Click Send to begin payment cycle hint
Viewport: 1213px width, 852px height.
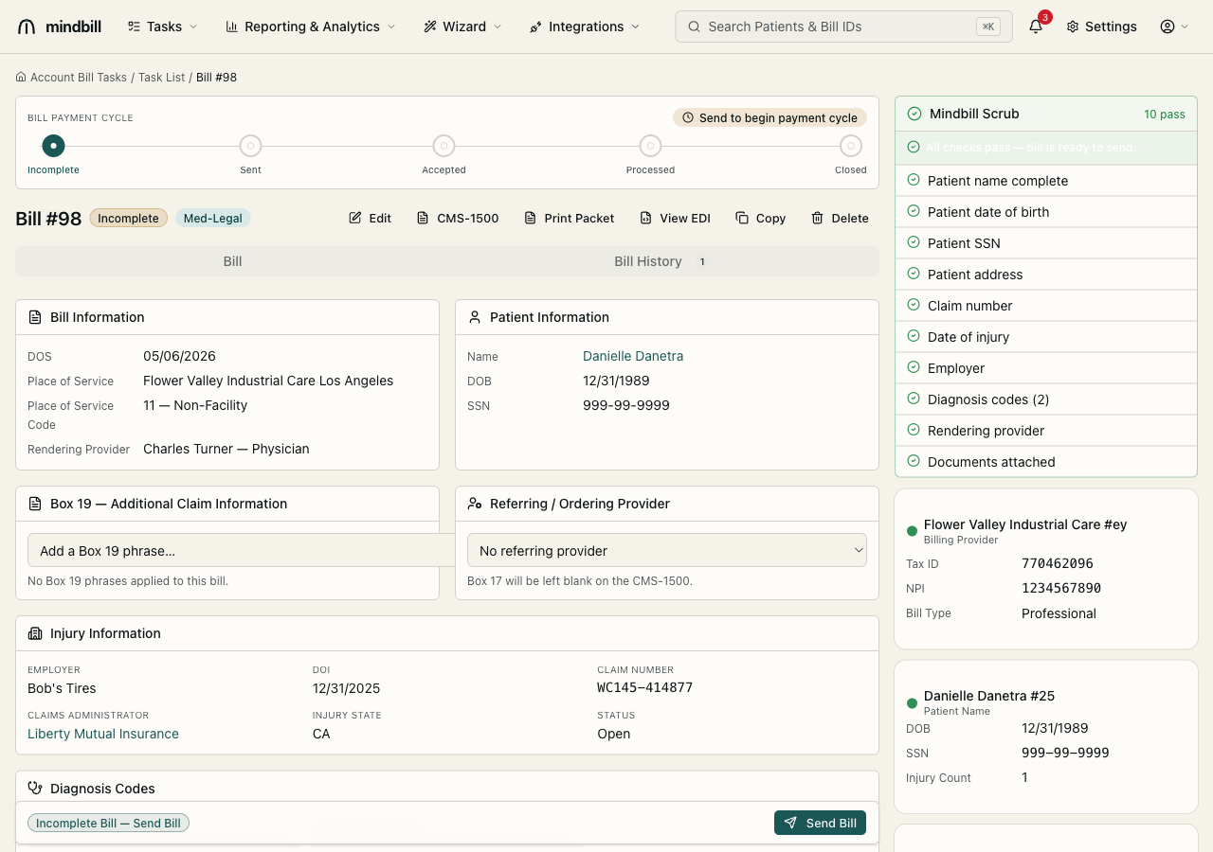tap(769, 117)
